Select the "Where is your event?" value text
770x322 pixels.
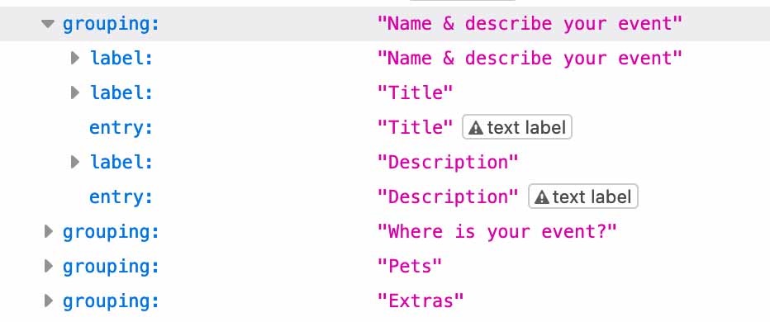point(497,231)
